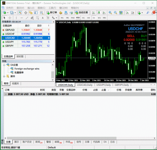
Task: Click the text label tool (A)
Action: pyautogui.click(x=43, y=18)
